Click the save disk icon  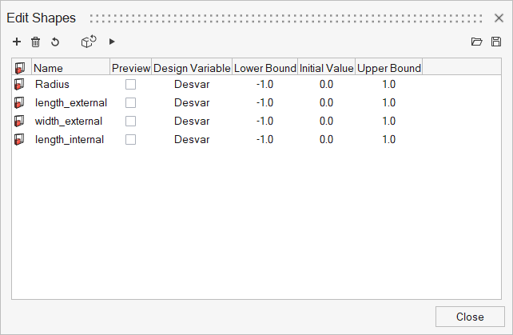click(x=496, y=42)
